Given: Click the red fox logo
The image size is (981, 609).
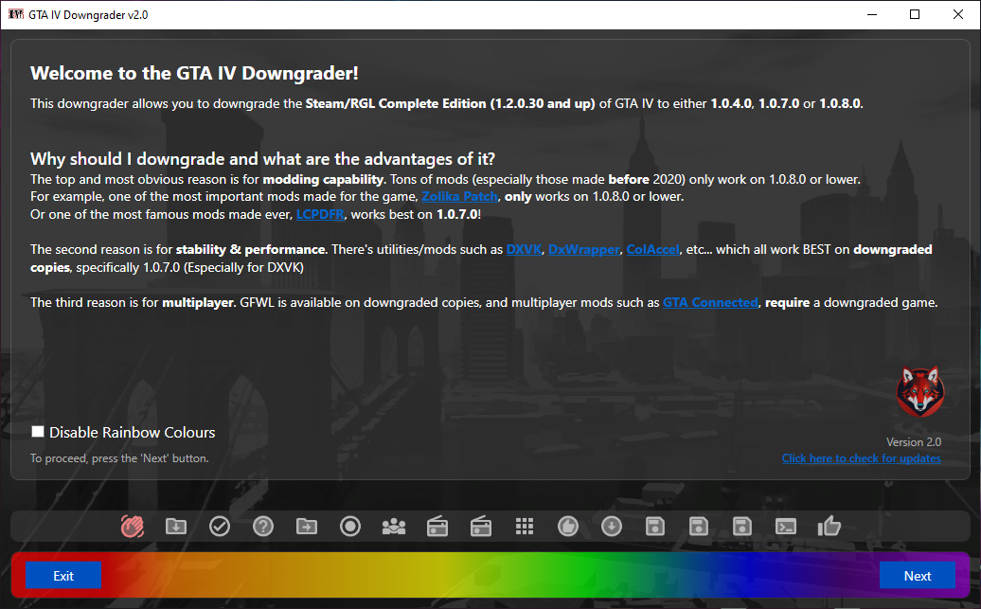Looking at the screenshot, I should click(x=919, y=391).
